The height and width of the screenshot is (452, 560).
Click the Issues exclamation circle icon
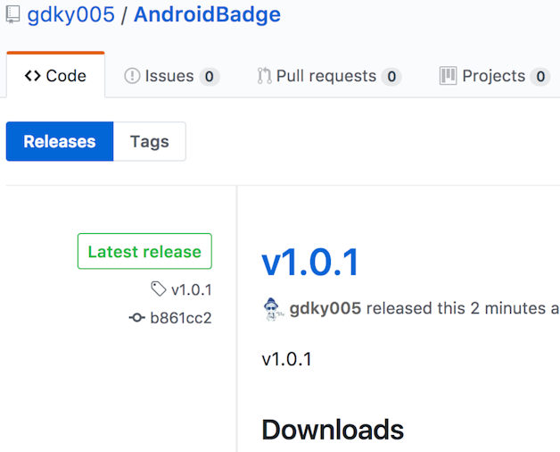click(x=132, y=76)
